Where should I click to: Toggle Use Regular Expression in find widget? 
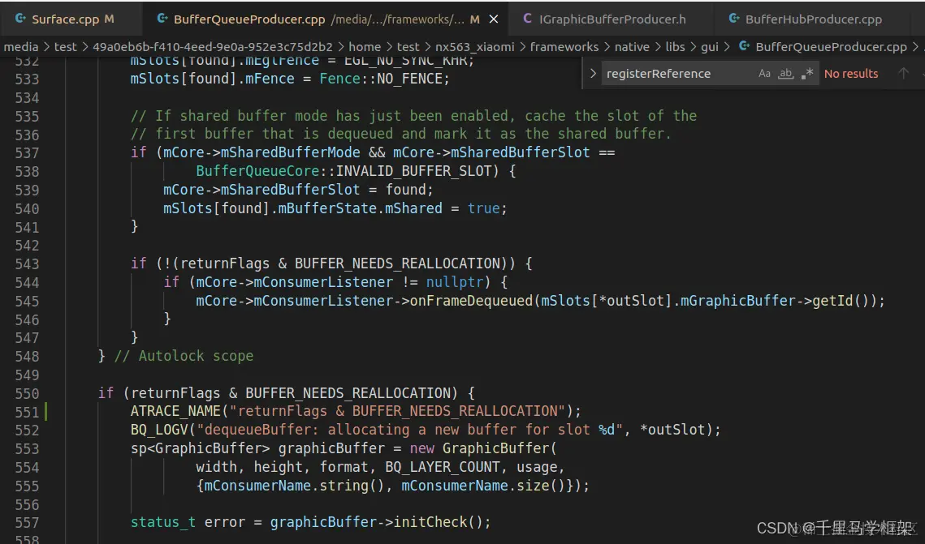(x=807, y=74)
